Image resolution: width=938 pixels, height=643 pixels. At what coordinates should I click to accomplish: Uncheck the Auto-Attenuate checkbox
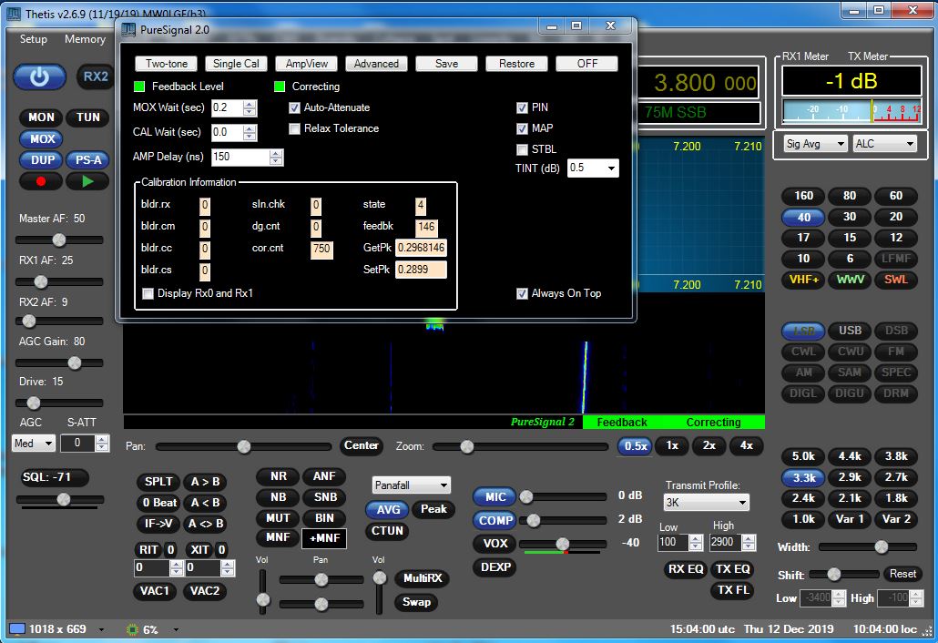coord(294,107)
